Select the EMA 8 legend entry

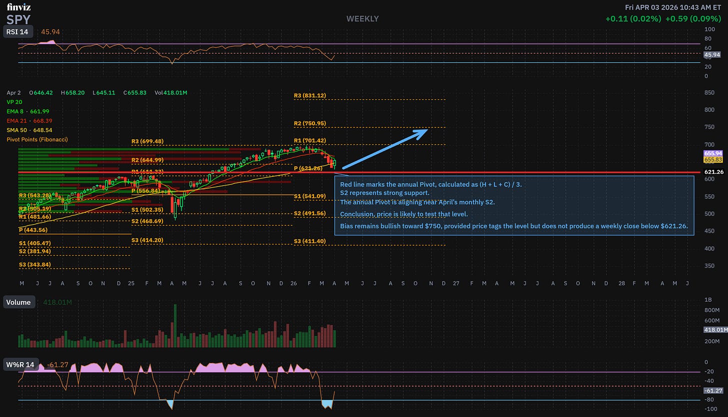point(28,111)
